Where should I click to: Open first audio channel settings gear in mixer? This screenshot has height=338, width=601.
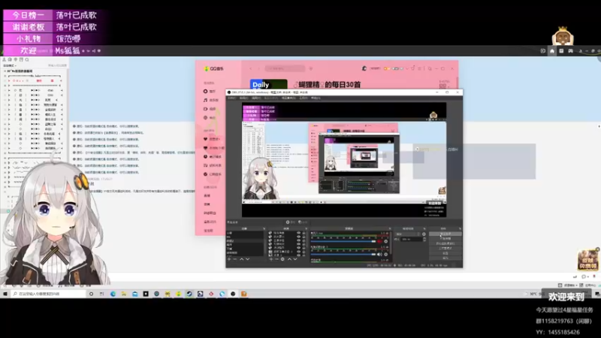tap(385, 241)
